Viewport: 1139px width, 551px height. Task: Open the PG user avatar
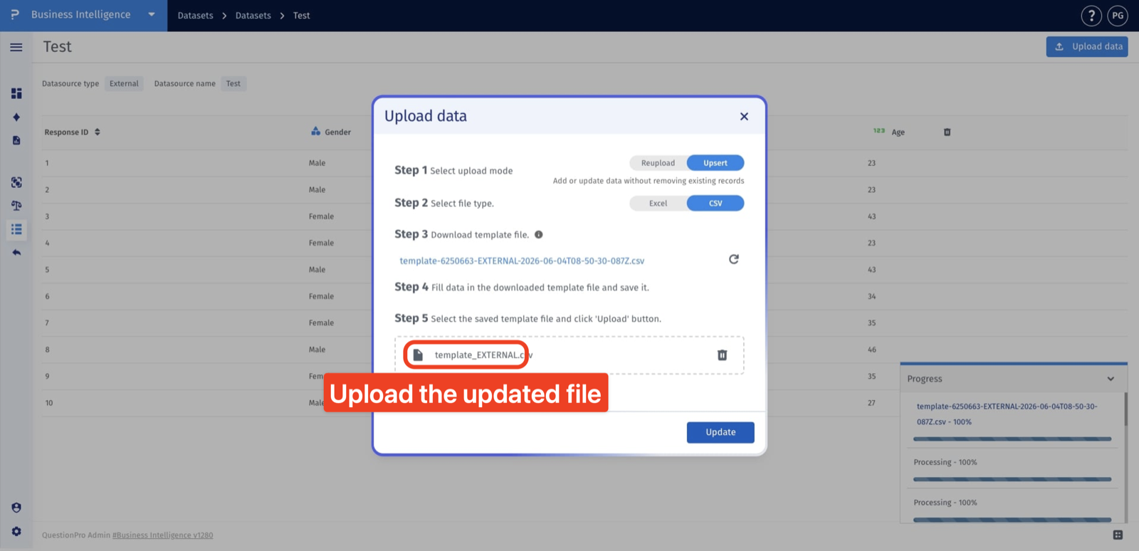click(1118, 16)
